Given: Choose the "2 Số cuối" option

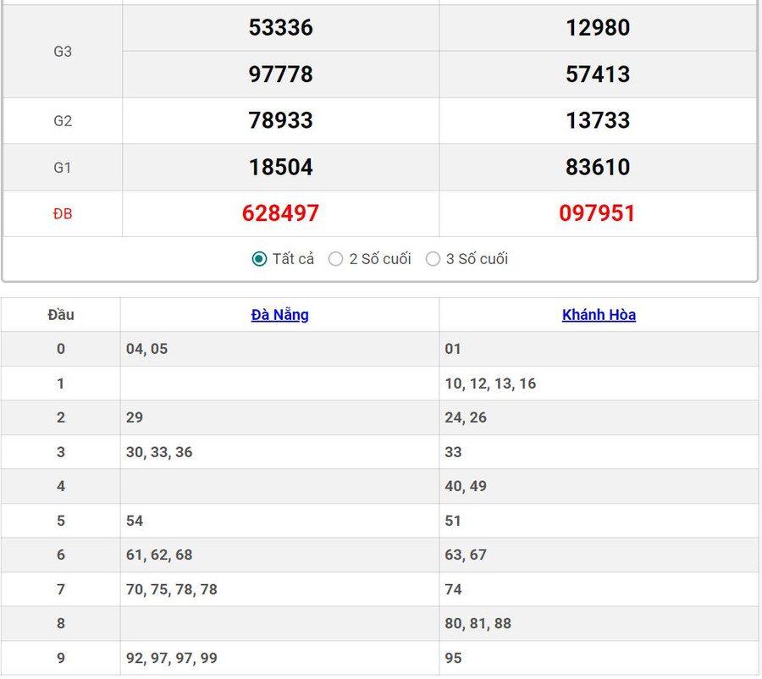Looking at the screenshot, I should click(336, 259).
